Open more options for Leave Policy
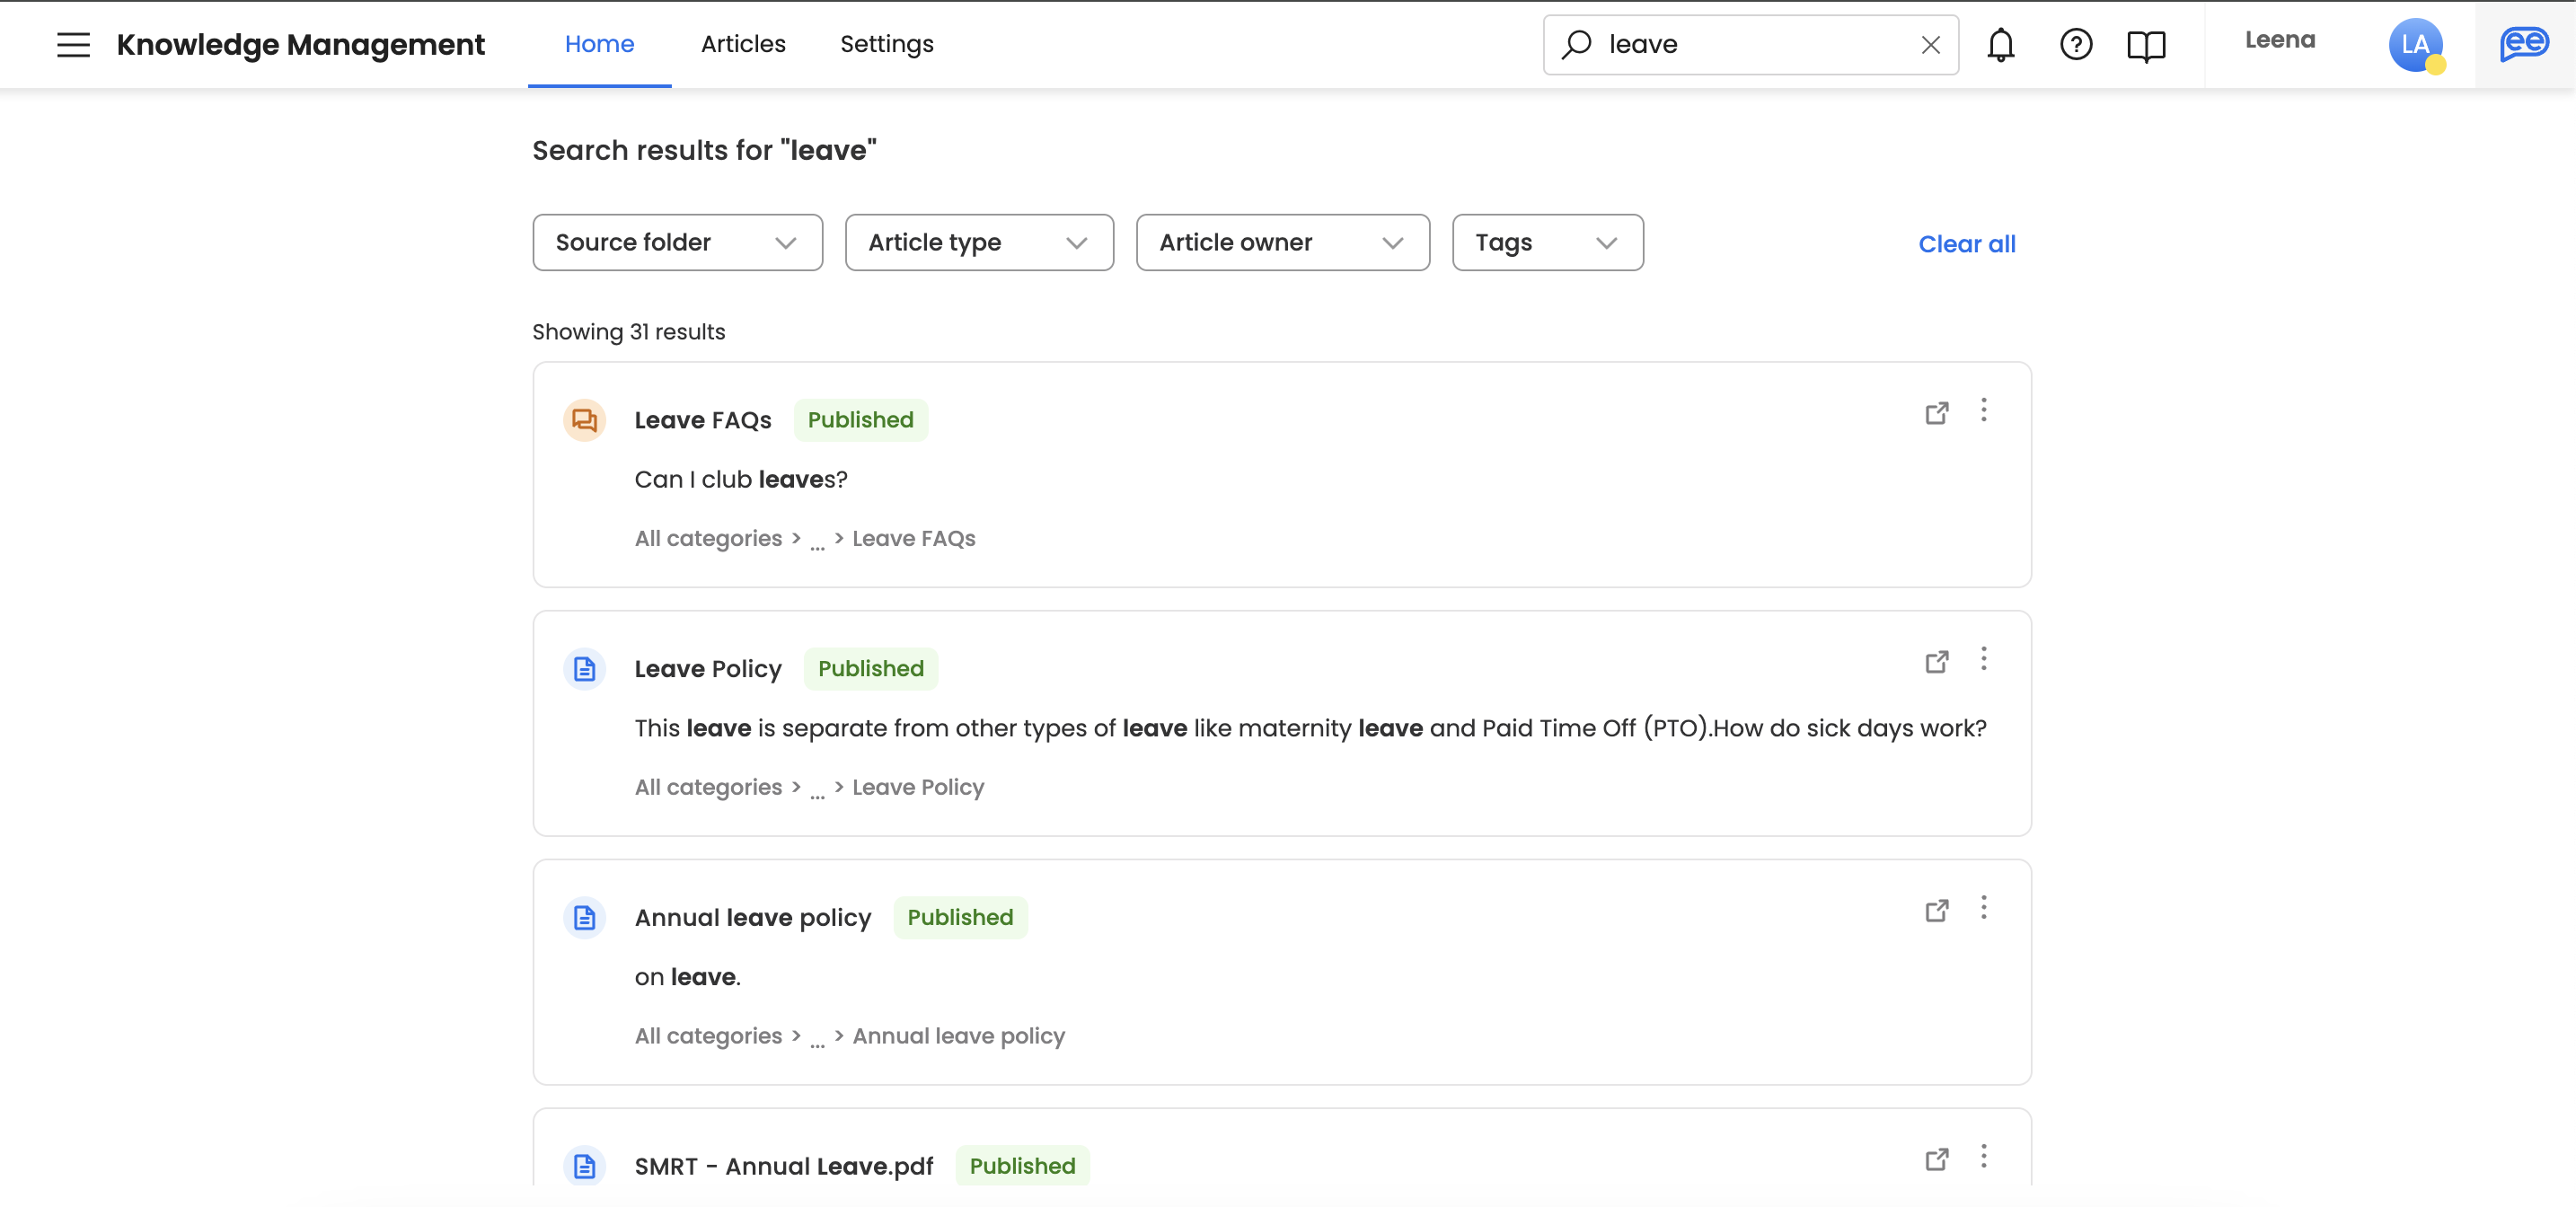 pyautogui.click(x=1983, y=659)
